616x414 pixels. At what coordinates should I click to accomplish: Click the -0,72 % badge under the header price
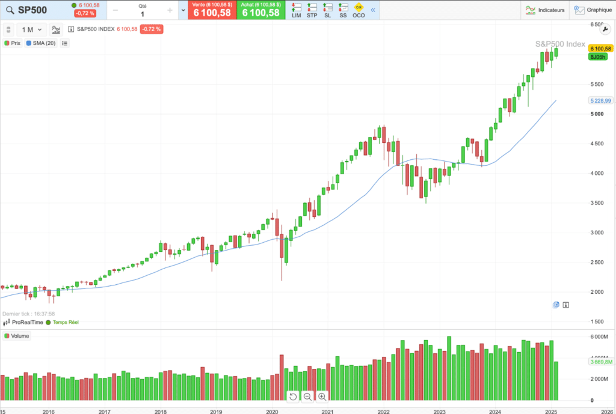(x=85, y=13)
